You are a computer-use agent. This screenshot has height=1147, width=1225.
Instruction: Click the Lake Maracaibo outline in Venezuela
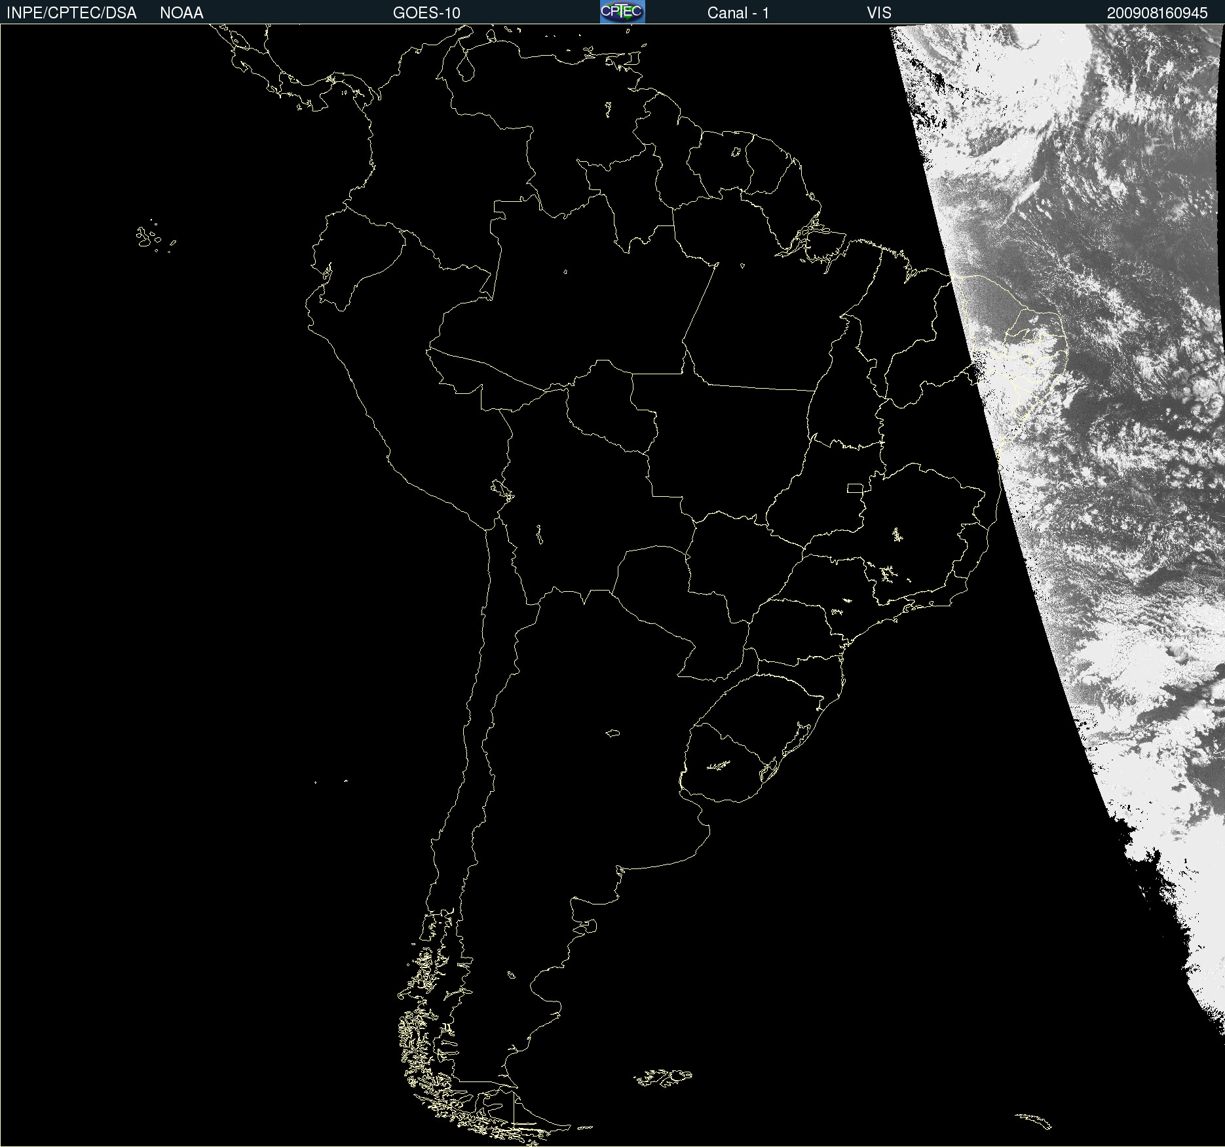tap(465, 68)
